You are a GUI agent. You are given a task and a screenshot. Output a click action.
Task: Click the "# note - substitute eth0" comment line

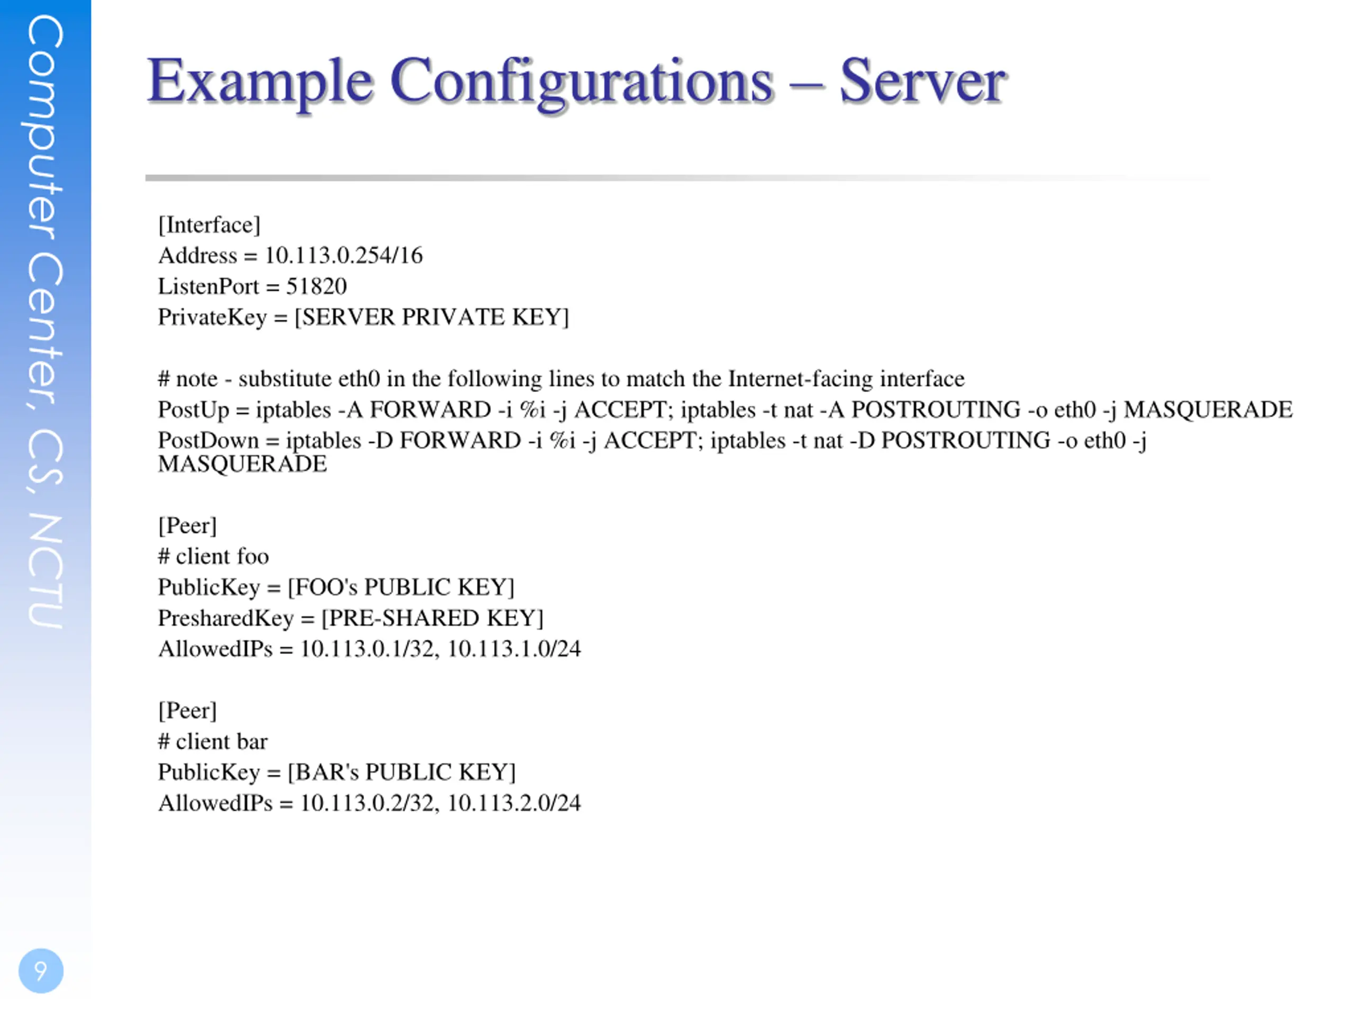pyautogui.click(x=561, y=379)
